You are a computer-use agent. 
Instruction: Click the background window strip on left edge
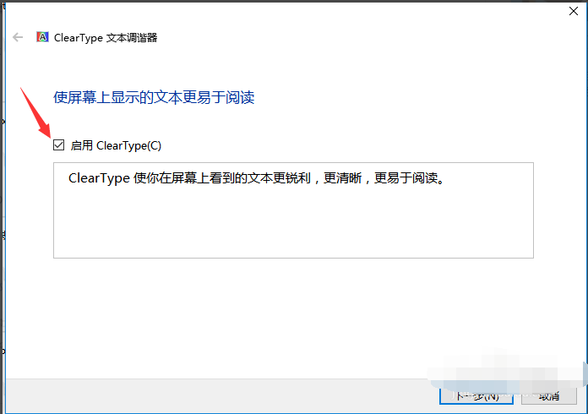[x=3, y=211]
